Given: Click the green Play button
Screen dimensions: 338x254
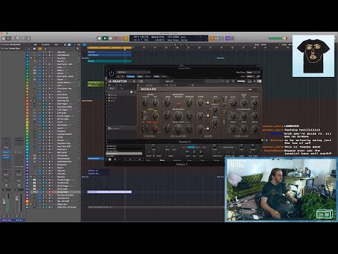Looking at the screenshot, I should click(x=105, y=38).
